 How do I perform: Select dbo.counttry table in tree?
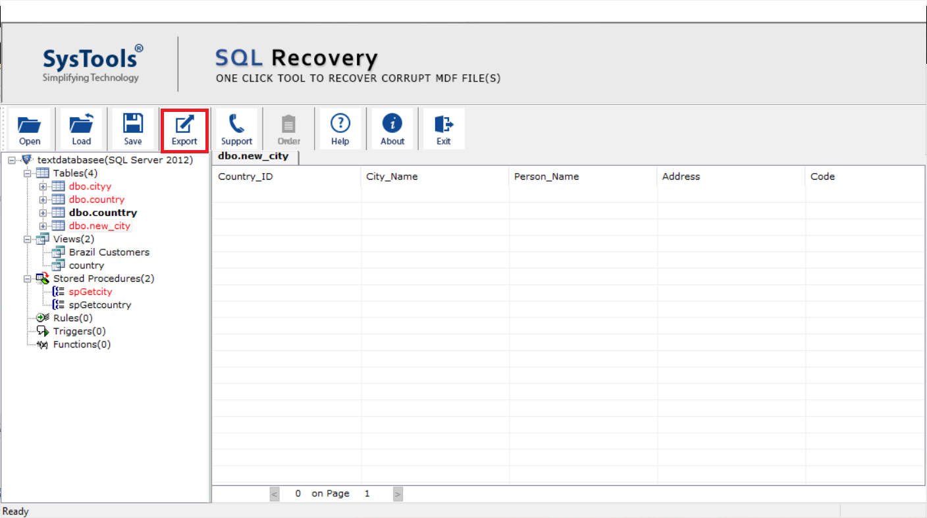[x=103, y=213]
